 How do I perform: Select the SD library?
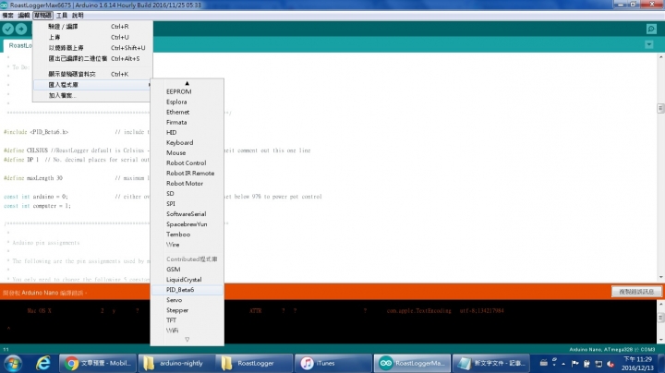click(187, 193)
